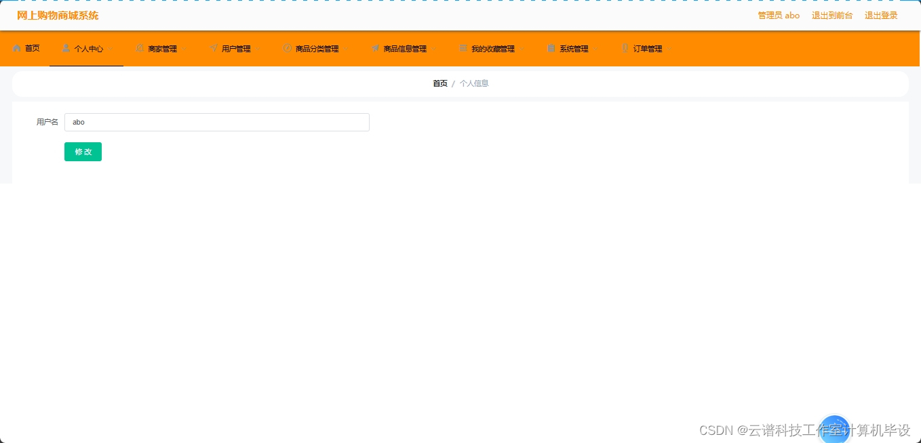Screen dimensions: 921x443
Task: Switch to the 首页 menu item
Action: (31, 48)
